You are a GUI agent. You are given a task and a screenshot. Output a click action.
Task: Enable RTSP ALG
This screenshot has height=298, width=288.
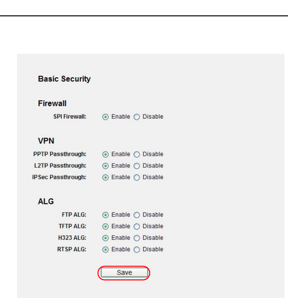tap(105, 250)
